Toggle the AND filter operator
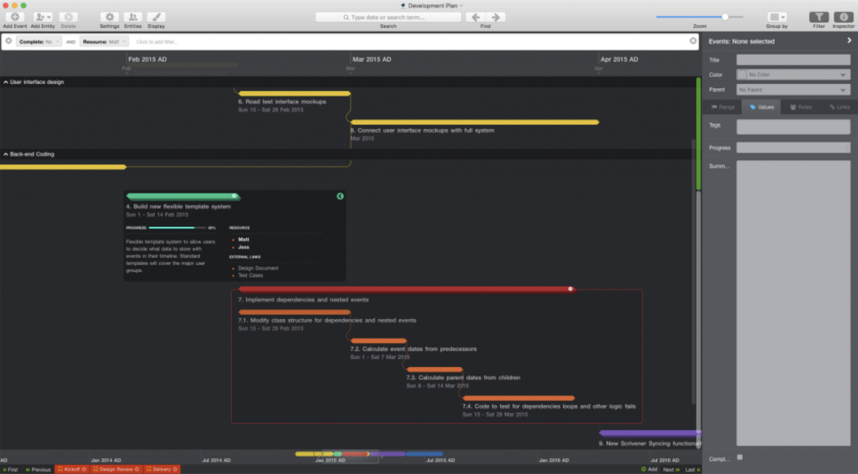Screen dimensions: 858x474 coord(71,42)
